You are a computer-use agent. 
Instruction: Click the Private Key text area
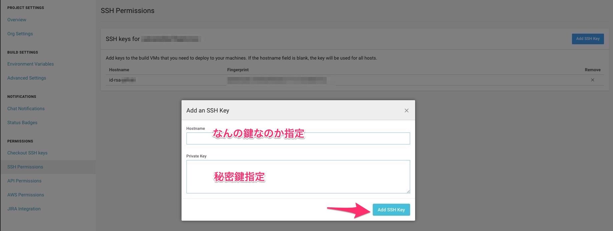[298, 177]
